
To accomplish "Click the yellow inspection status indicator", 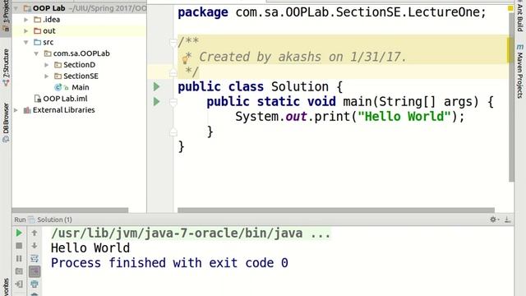I will pos(510,8).
